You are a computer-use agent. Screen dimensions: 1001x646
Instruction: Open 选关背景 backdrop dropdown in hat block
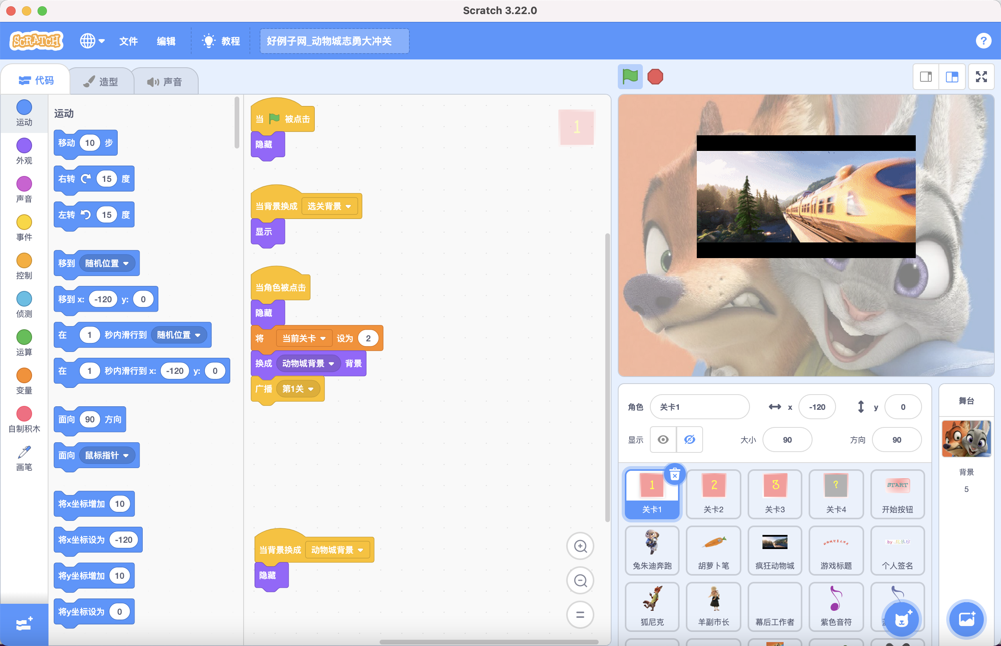click(x=330, y=206)
